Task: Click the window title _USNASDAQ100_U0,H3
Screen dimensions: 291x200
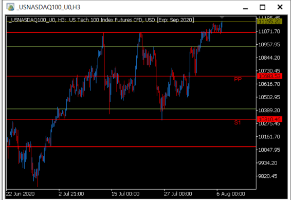Action: pyautogui.click(x=48, y=7)
